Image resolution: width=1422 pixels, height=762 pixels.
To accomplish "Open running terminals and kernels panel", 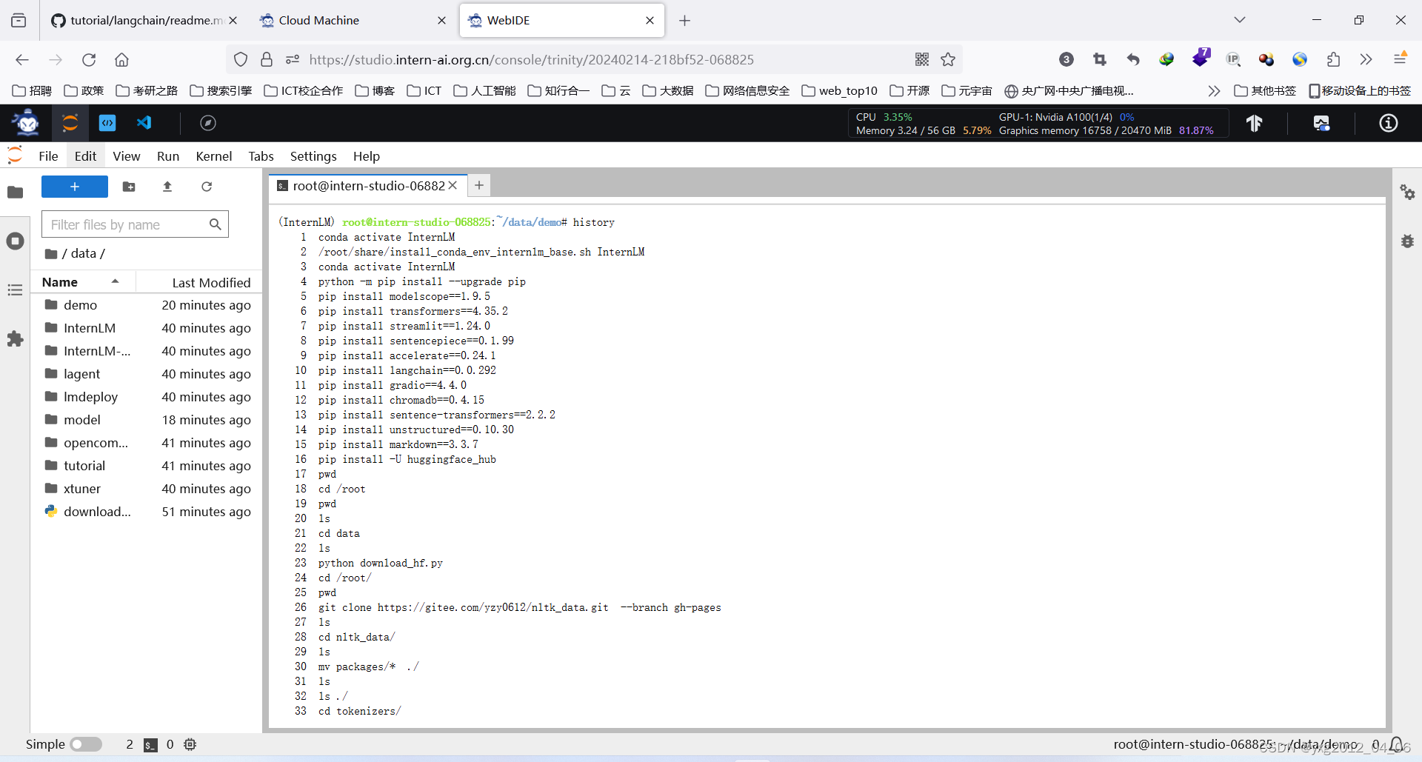I will pyautogui.click(x=15, y=241).
